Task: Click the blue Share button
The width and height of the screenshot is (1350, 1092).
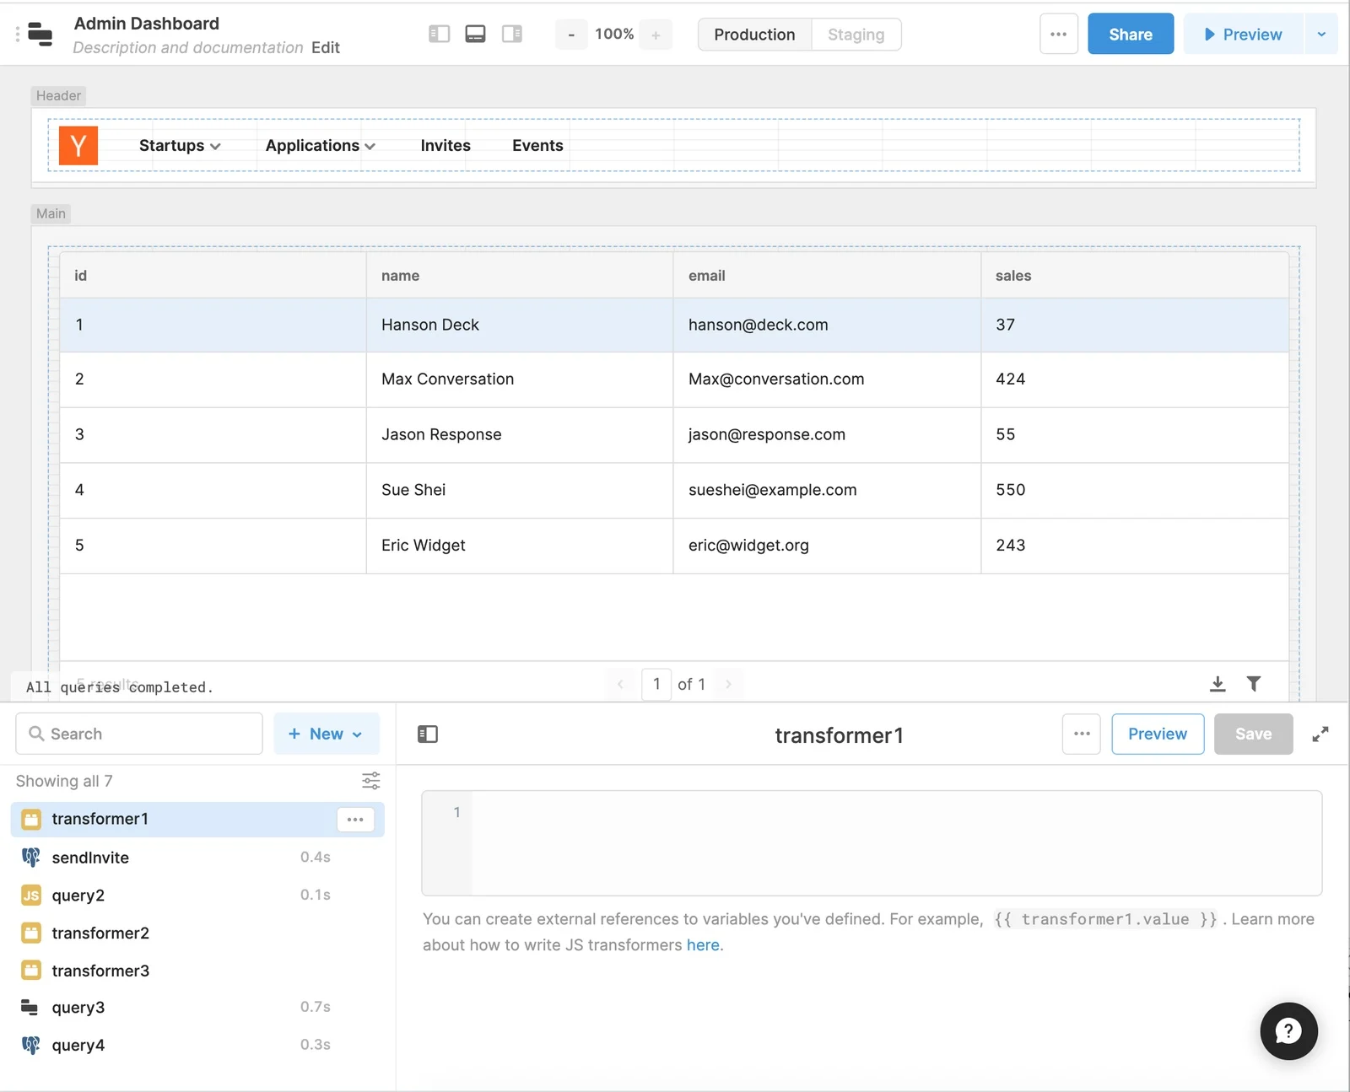Action: coord(1131,35)
